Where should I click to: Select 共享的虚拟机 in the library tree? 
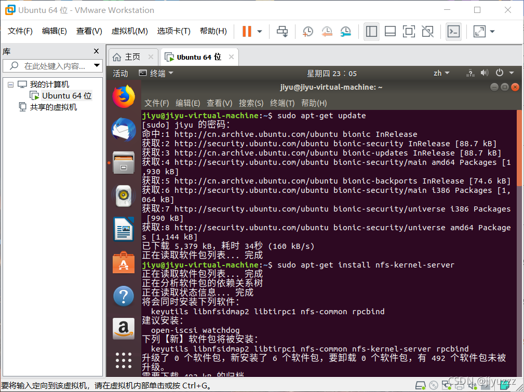click(x=53, y=107)
